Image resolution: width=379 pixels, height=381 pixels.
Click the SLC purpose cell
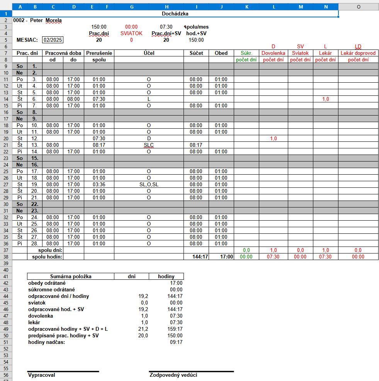click(x=149, y=145)
